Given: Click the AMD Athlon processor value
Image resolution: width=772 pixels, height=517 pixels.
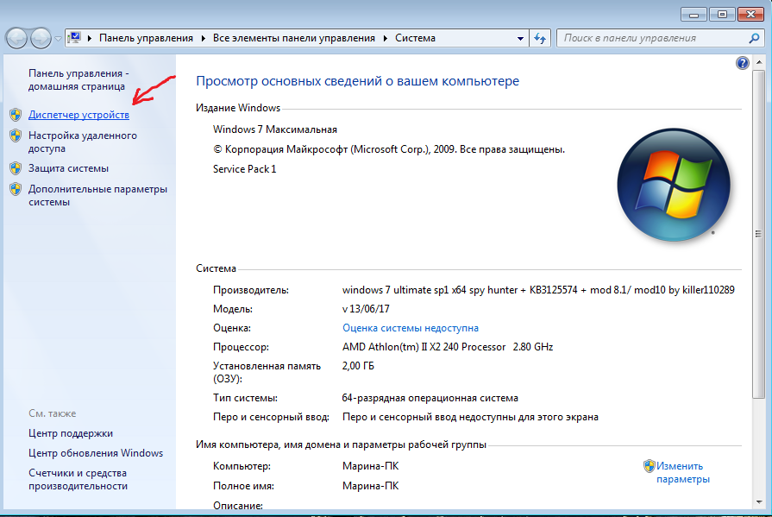Looking at the screenshot, I should [x=448, y=347].
